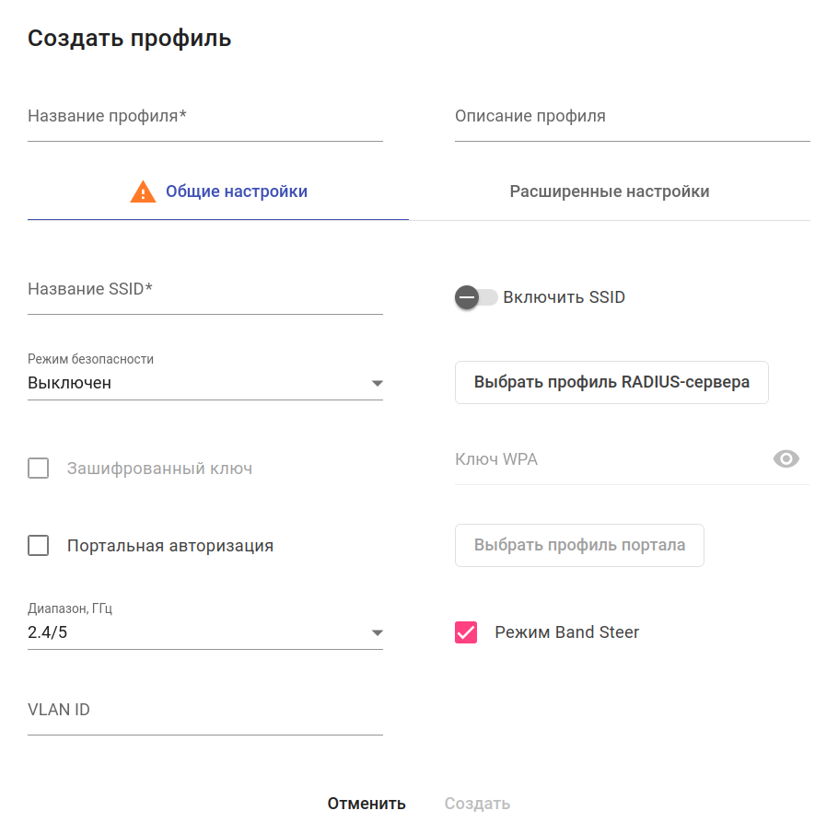Click the Ключ WPA password field
This screenshot has height=834, width=838.
click(608, 459)
